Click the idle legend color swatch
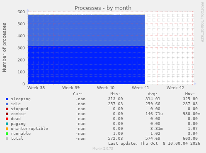The width and height of the screenshot is (206, 153). 7,104
